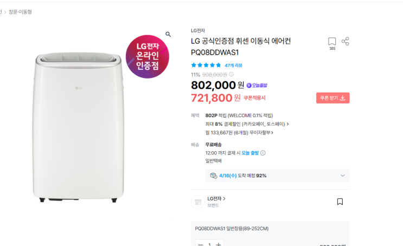The height and width of the screenshot is (246, 403).
Task: Click the LG전자 brand store logo icon
Action: [x=198, y=202]
